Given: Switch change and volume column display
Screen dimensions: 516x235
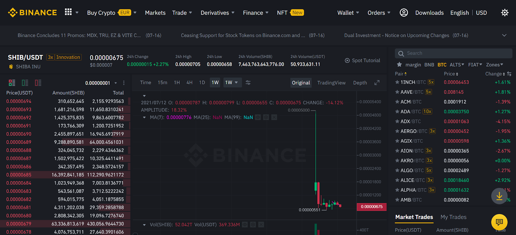Looking at the screenshot, I should [509, 74].
